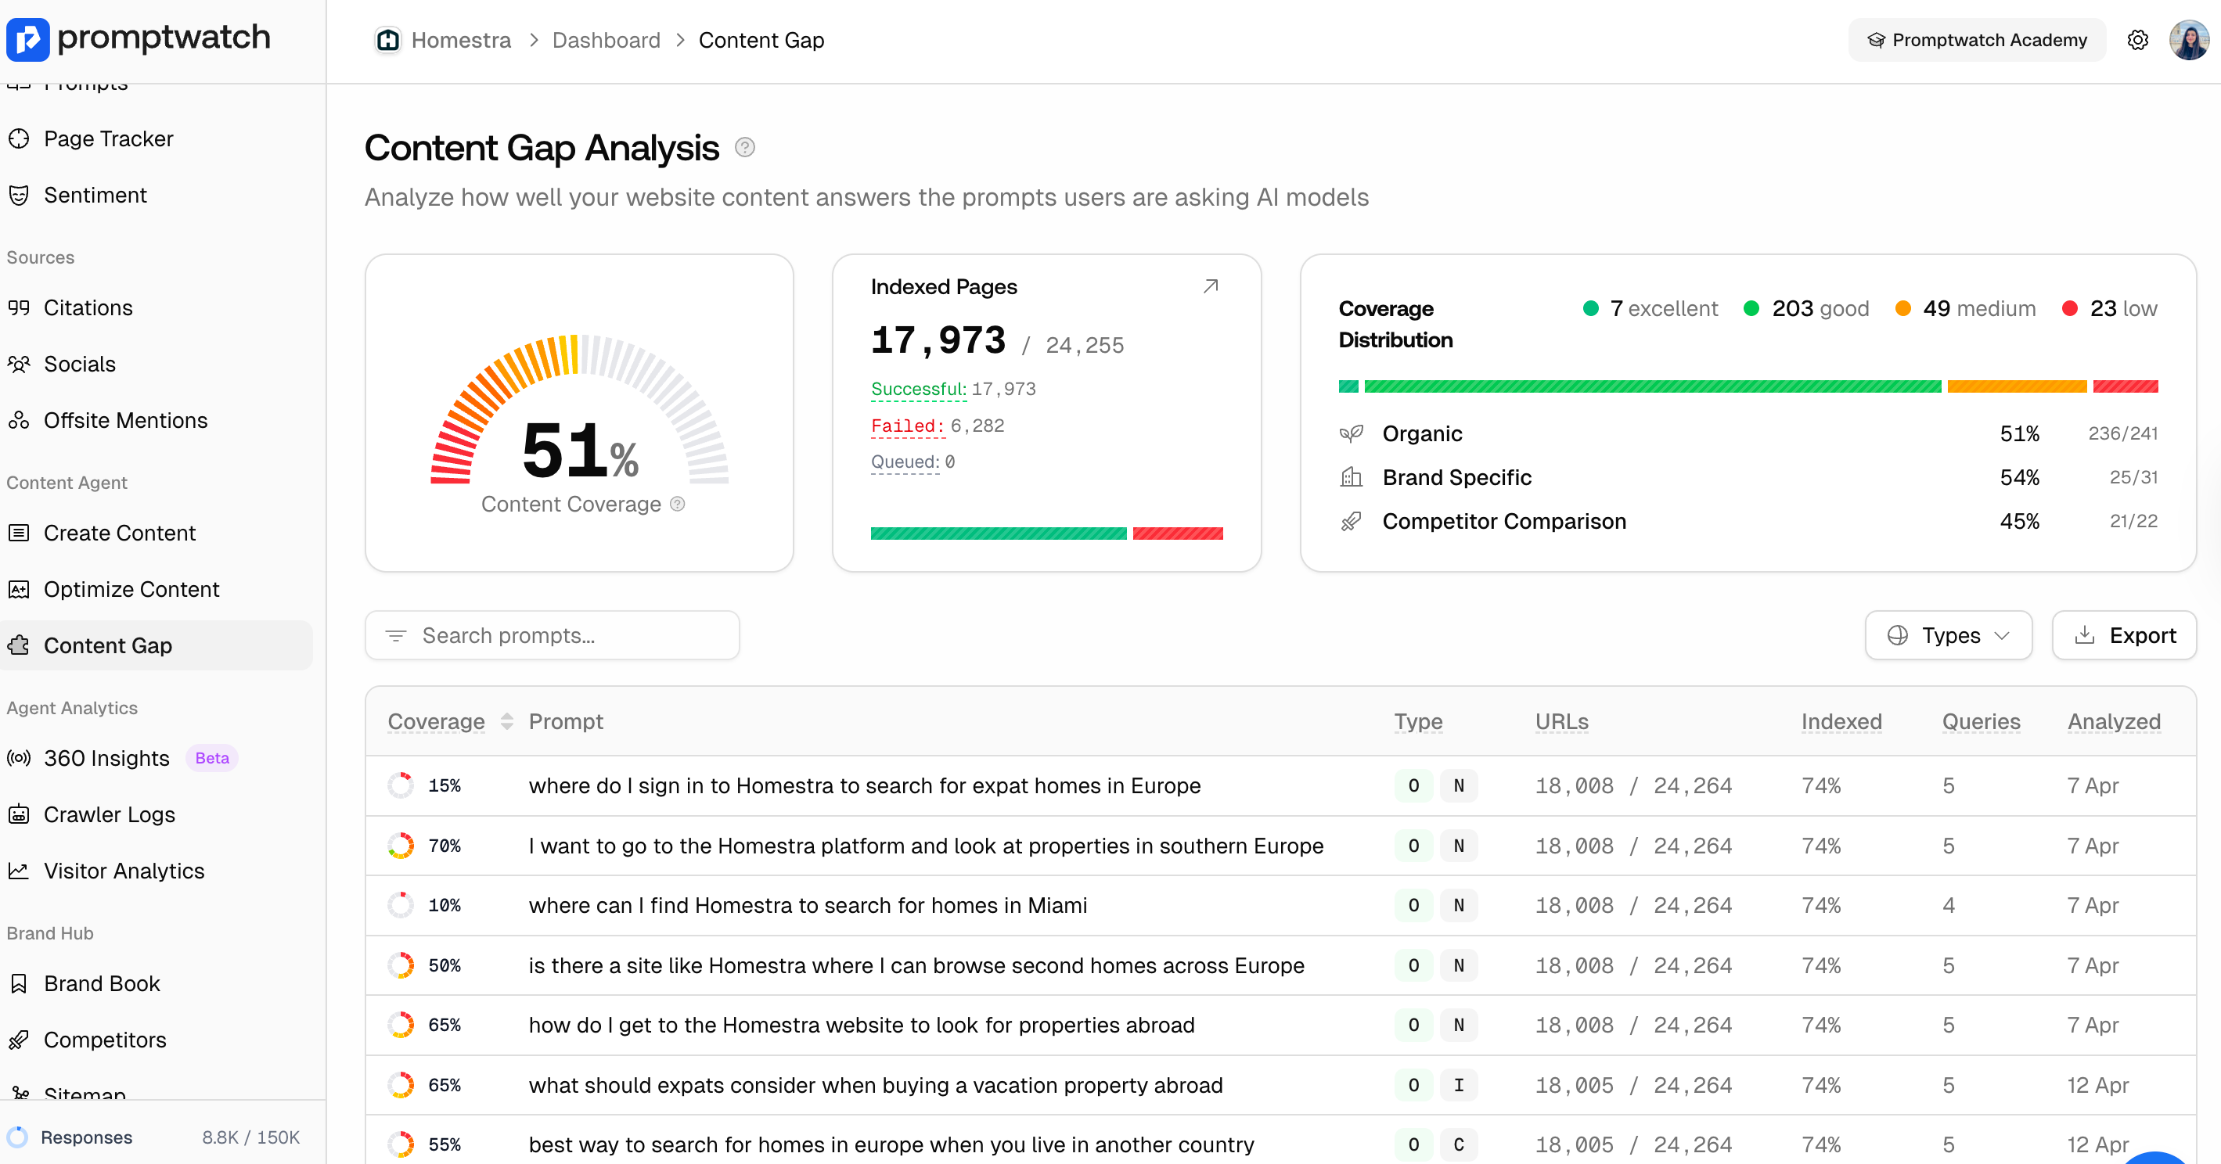Image resolution: width=2221 pixels, height=1164 pixels.
Task: Click the URLs column header
Action: coord(1561,721)
